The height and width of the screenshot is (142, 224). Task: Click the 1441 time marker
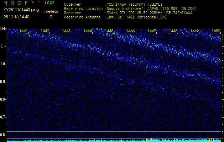click(x=24, y=31)
